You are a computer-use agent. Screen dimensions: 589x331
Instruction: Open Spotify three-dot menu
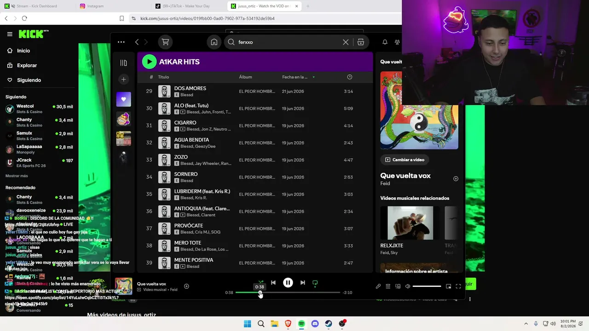[x=121, y=42]
